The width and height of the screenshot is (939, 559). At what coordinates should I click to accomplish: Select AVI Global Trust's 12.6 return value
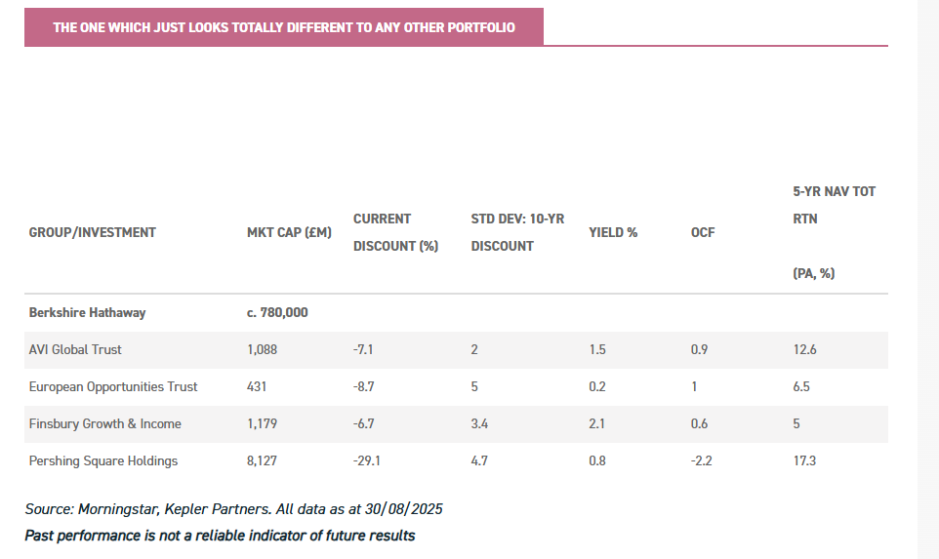coord(804,349)
